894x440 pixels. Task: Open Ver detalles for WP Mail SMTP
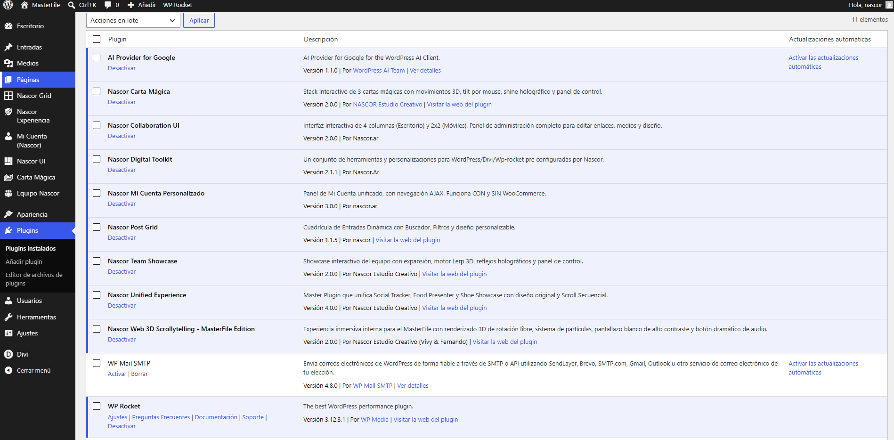pyautogui.click(x=413, y=386)
